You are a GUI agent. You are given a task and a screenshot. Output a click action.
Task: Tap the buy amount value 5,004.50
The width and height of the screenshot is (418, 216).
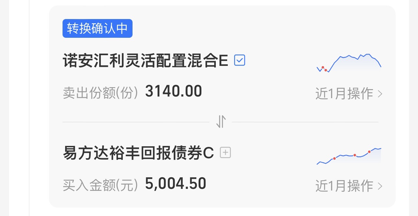point(176,184)
